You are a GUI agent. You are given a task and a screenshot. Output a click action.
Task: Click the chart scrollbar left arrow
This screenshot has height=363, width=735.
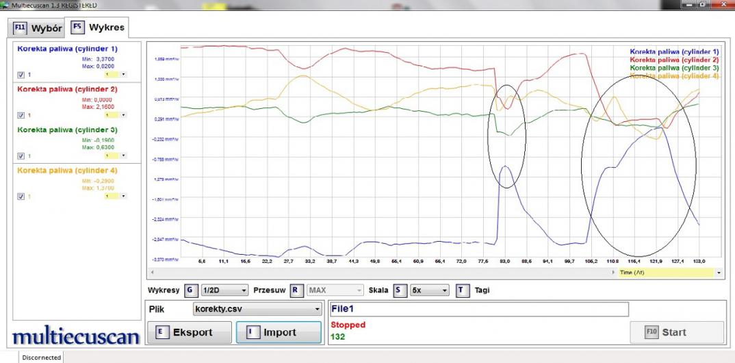pyautogui.click(x=151, y=273)
